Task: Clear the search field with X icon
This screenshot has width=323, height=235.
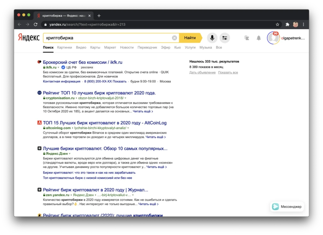Action: pyautogui.click(x=174, y=38)
